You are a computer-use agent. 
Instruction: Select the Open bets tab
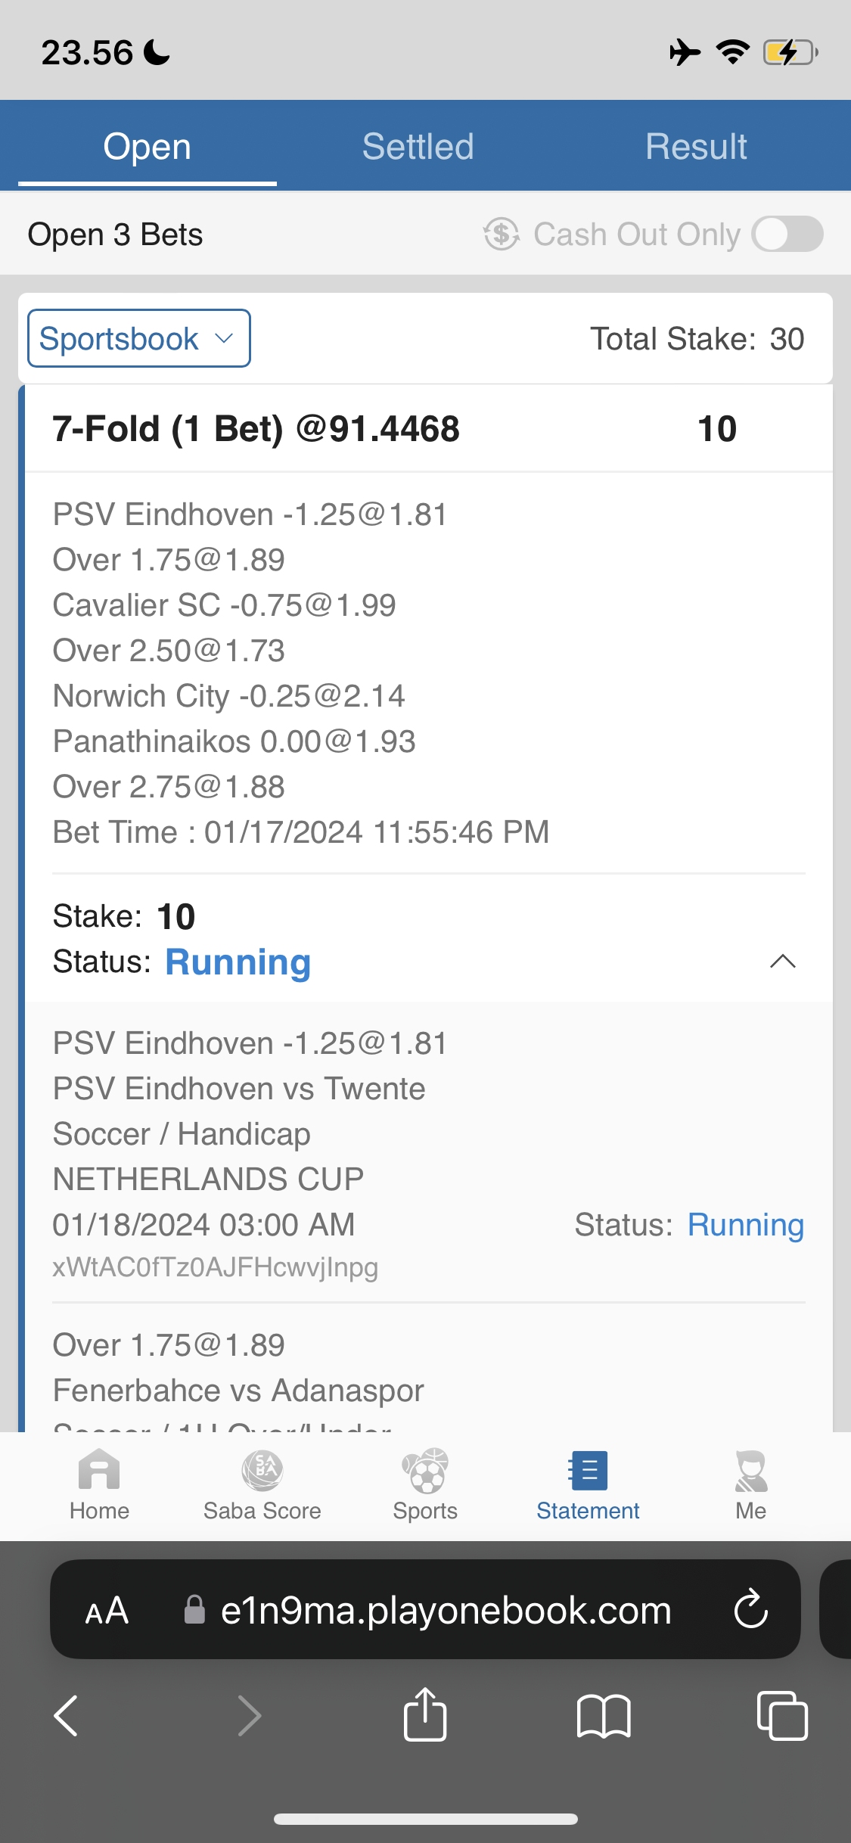click(148, 146)
